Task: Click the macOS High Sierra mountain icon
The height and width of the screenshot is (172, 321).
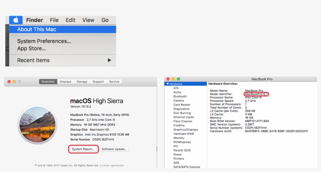Action: (x=37, y=124)
